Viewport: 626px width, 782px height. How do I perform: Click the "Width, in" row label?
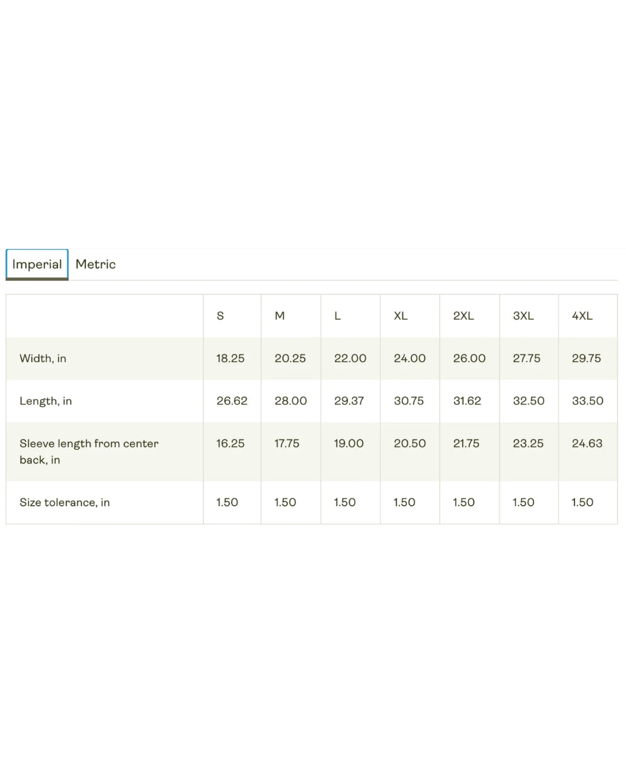click(43, 359)
